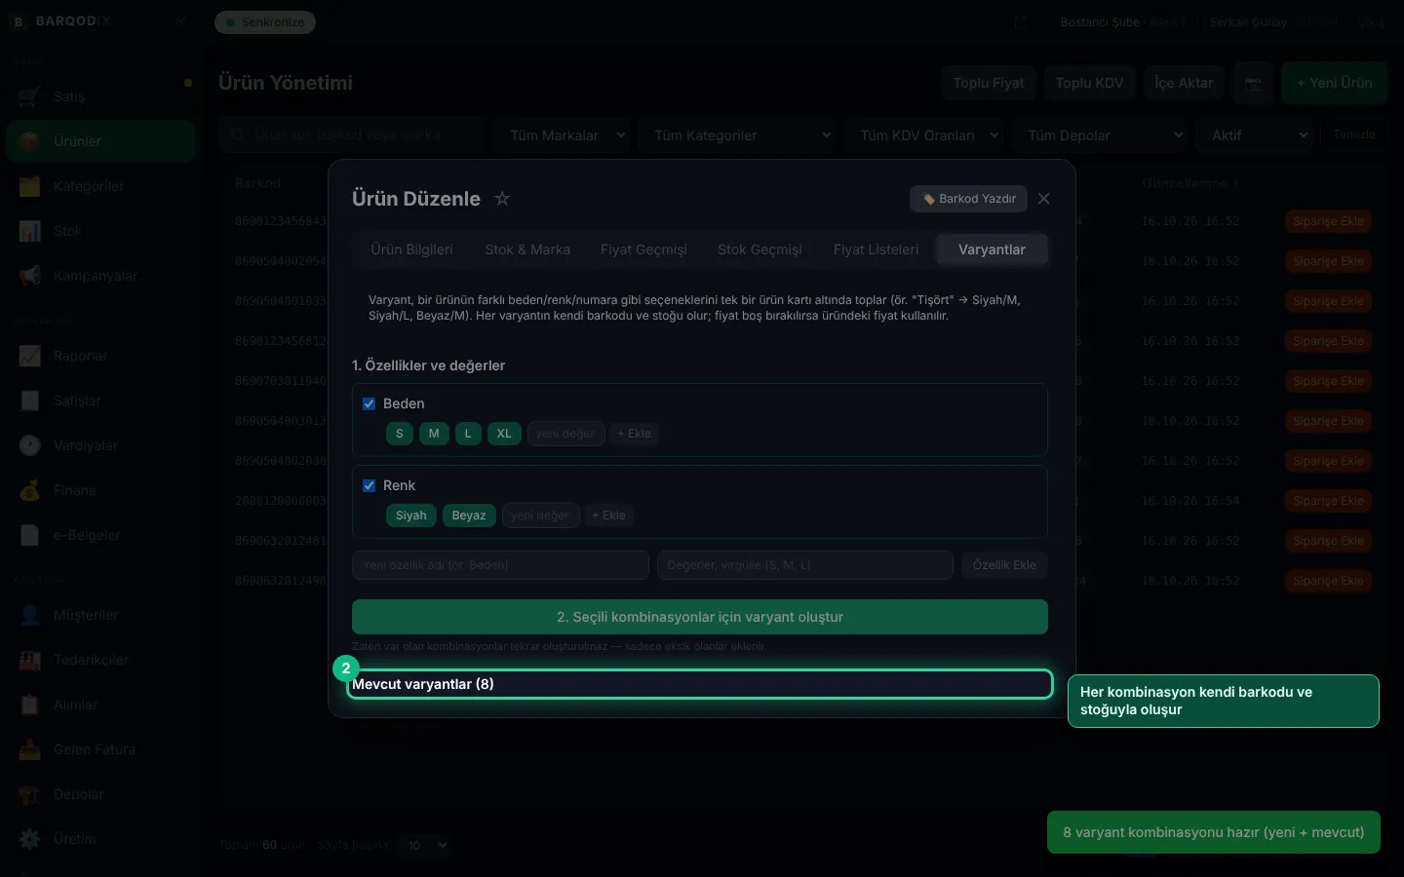This screenshot has width=1404, height=877.
Task: Click the Finans money bag icon
Action: 29,490
